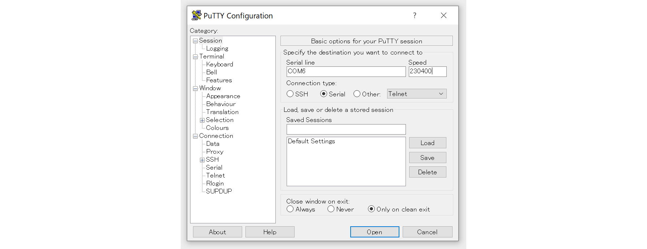Click the Load session button

(x=427, y=143)
